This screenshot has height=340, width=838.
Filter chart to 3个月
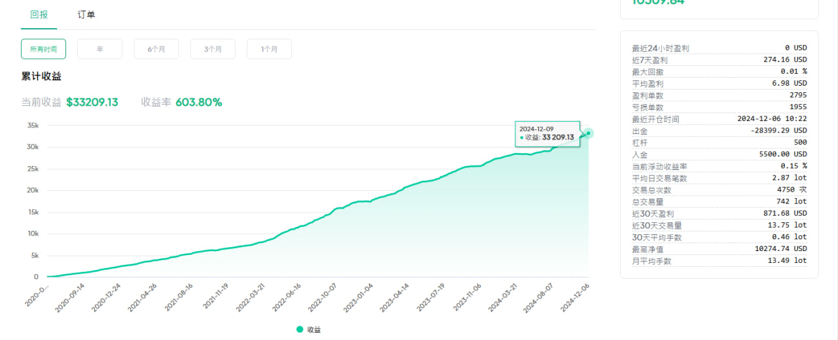pyautogui.click(x=213, y=49)
